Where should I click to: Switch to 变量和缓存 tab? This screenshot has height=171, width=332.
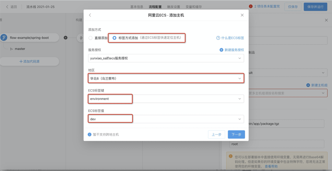click(194, 7)
